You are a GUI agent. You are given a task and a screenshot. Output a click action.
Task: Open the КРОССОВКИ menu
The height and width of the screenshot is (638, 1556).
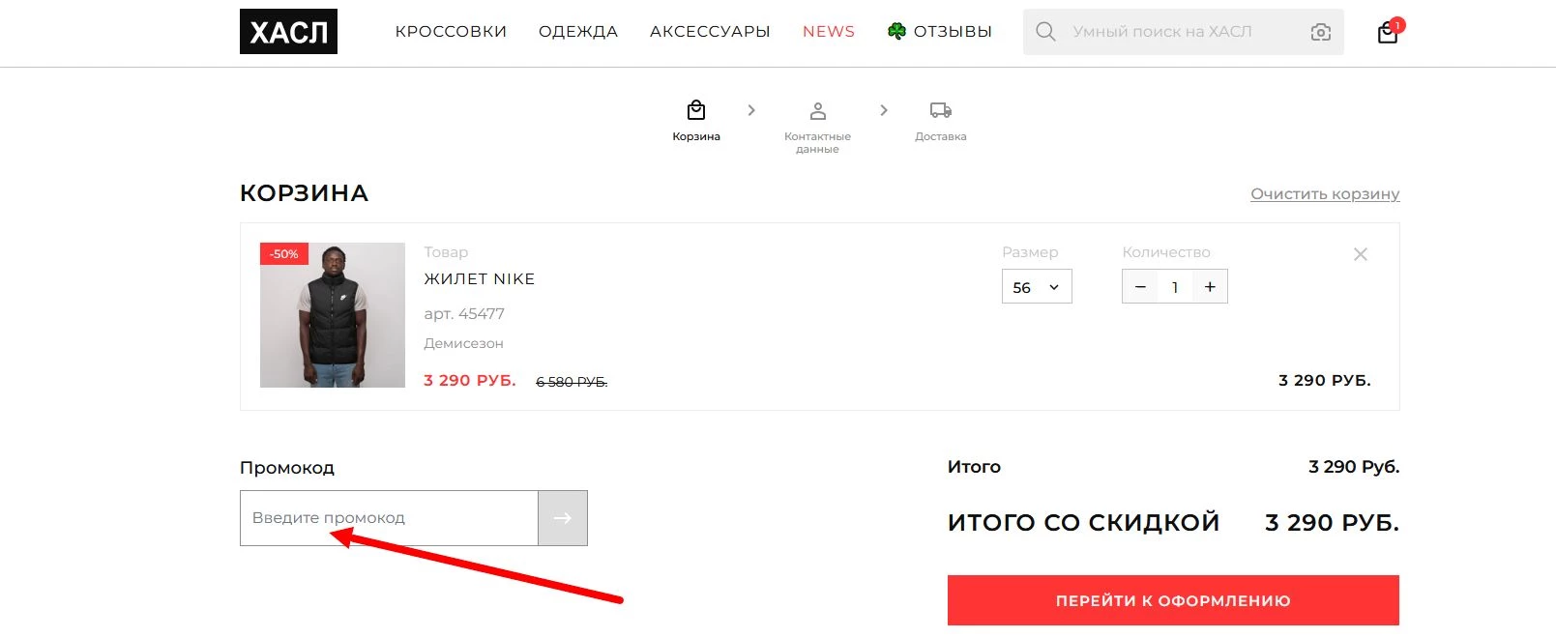(451, 31)
